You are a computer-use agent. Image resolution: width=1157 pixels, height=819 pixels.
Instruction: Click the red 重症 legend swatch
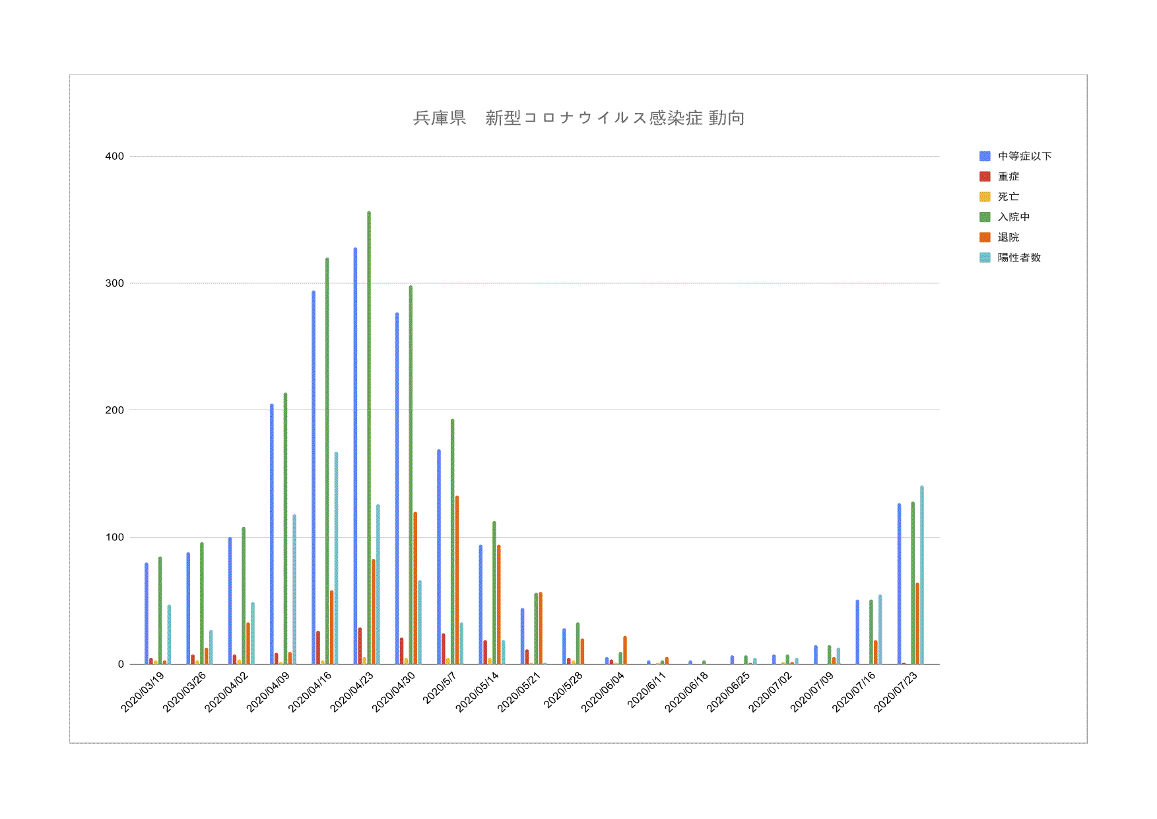[x=985, y=176]
